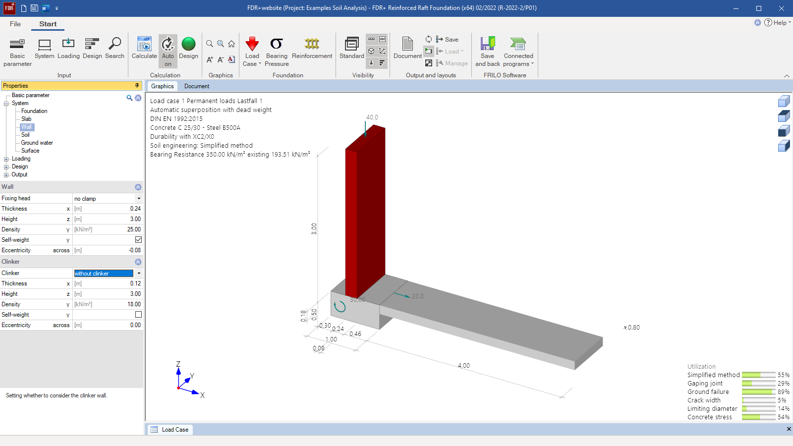Screen dimensions: 793x446
Task: Click the Wall Thickness value field
Action: pyautogui.click(x=108, y=209)
